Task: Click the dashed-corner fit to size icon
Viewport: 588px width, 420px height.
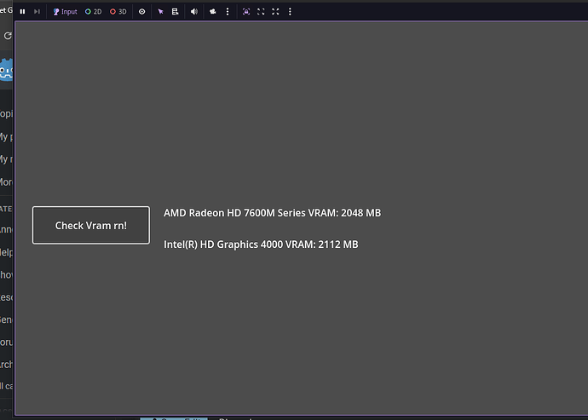Action: (x=261, y=12)
